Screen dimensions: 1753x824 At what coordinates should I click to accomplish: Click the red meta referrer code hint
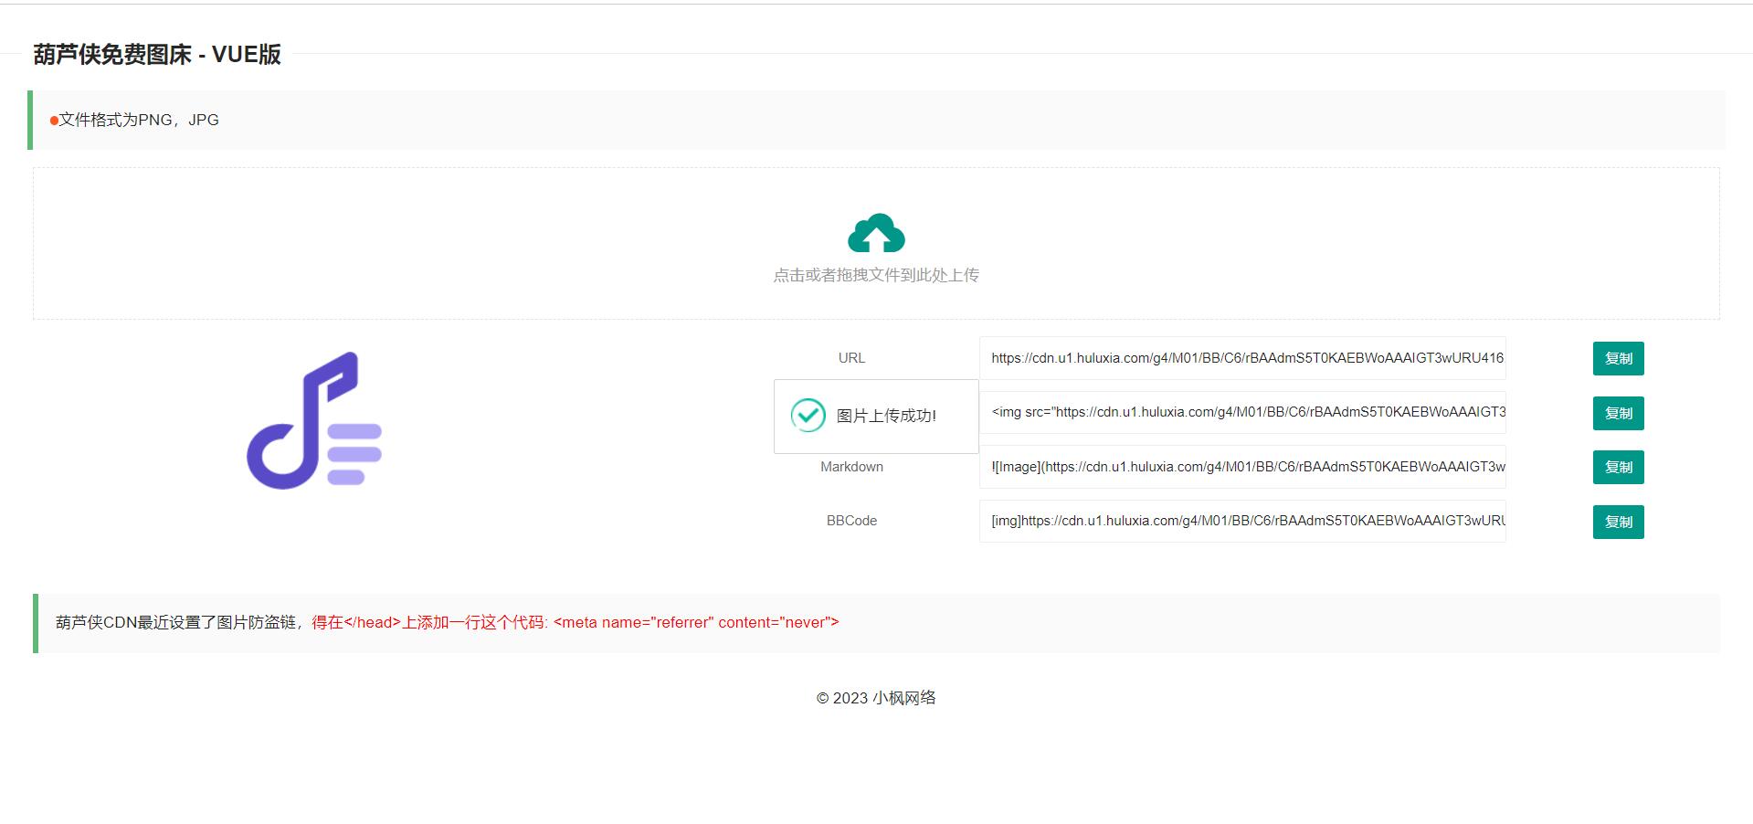pyautogui.click(x=576, y=622)
